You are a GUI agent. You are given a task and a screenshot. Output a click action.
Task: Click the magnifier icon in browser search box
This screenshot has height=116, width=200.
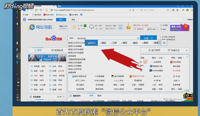168,10
